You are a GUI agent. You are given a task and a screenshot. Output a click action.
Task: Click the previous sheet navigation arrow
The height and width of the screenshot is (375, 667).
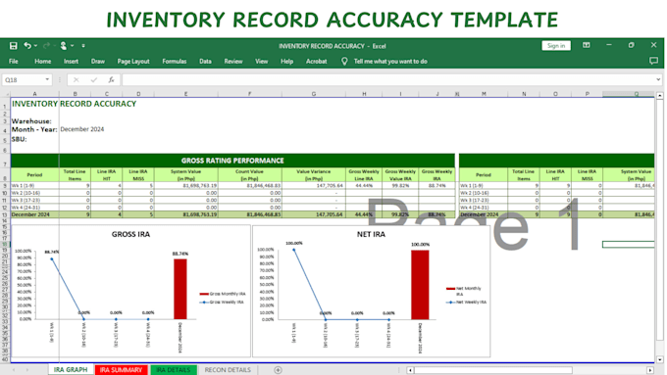[x=14, y=370]
